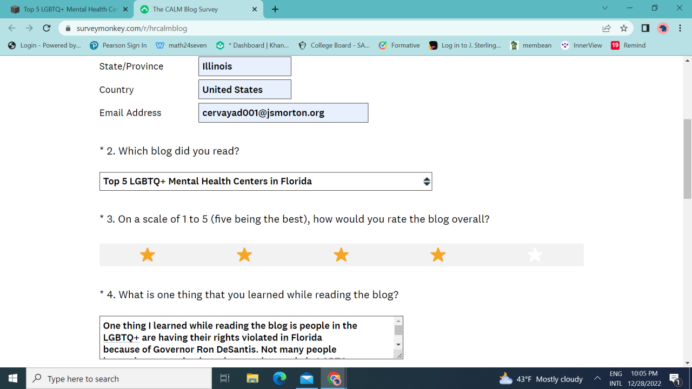Click the textarea scroll down arrow
This screenshot has width=692, height=389.
(x=398, y=344)
